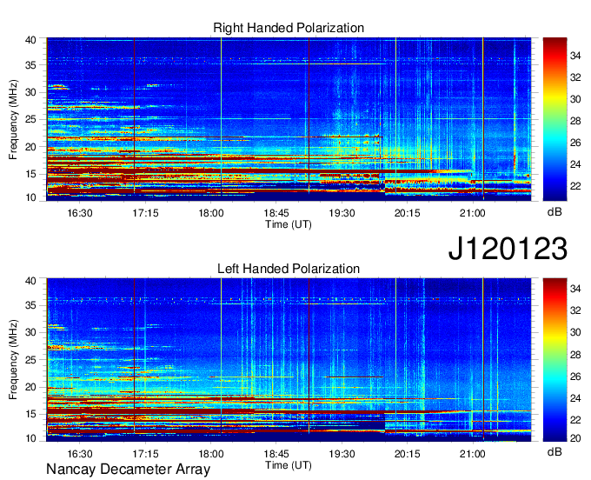This screenshot has width=591, height=480.
Task: Click dB label under Left Handed colorbar
Action: tap(554, 451)
